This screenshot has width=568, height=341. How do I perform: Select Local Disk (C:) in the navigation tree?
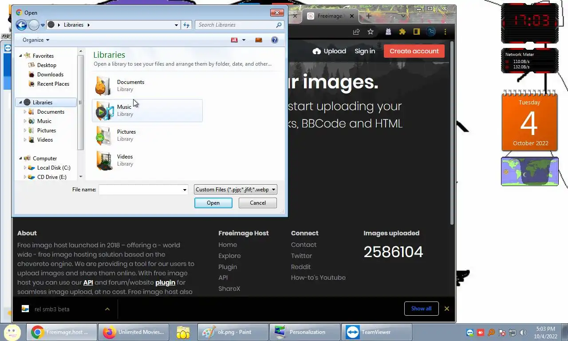[x=54, y=168]
